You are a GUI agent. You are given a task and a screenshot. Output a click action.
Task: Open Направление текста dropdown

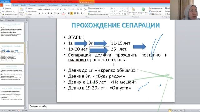tap(96, 8)
